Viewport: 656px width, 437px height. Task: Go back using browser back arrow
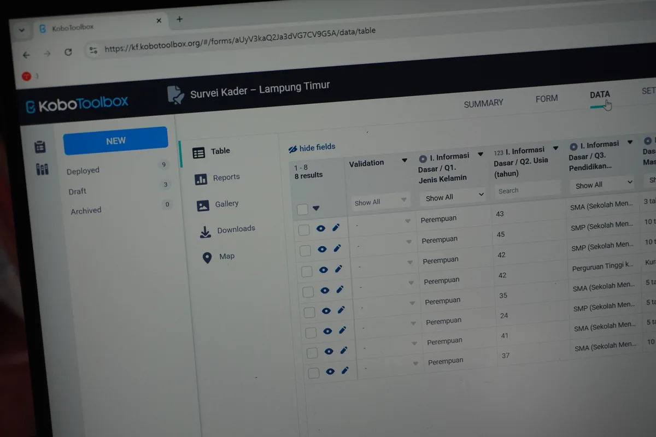26,55
